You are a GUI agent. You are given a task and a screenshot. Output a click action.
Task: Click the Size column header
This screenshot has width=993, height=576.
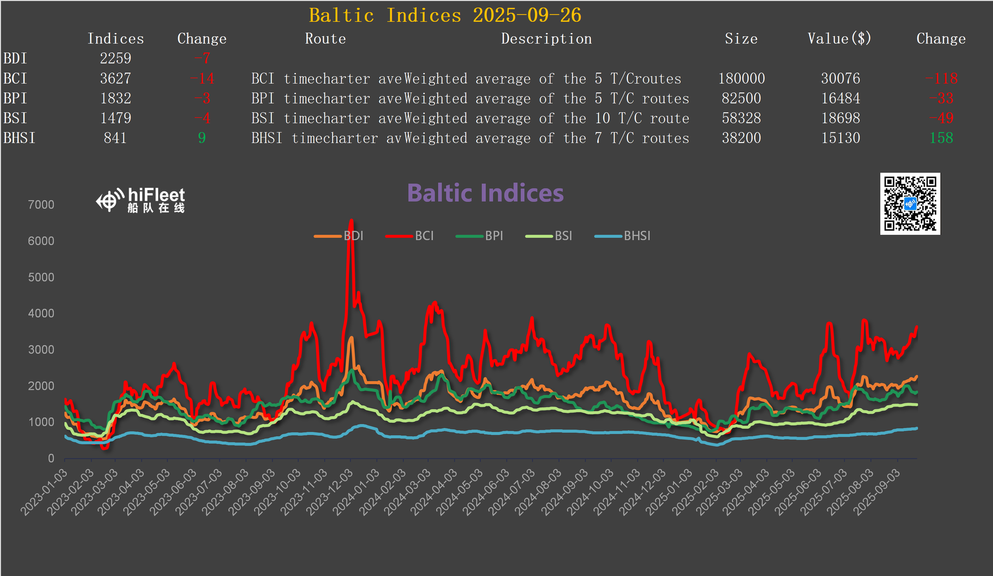pyautogui.click(x=741, y=39)
